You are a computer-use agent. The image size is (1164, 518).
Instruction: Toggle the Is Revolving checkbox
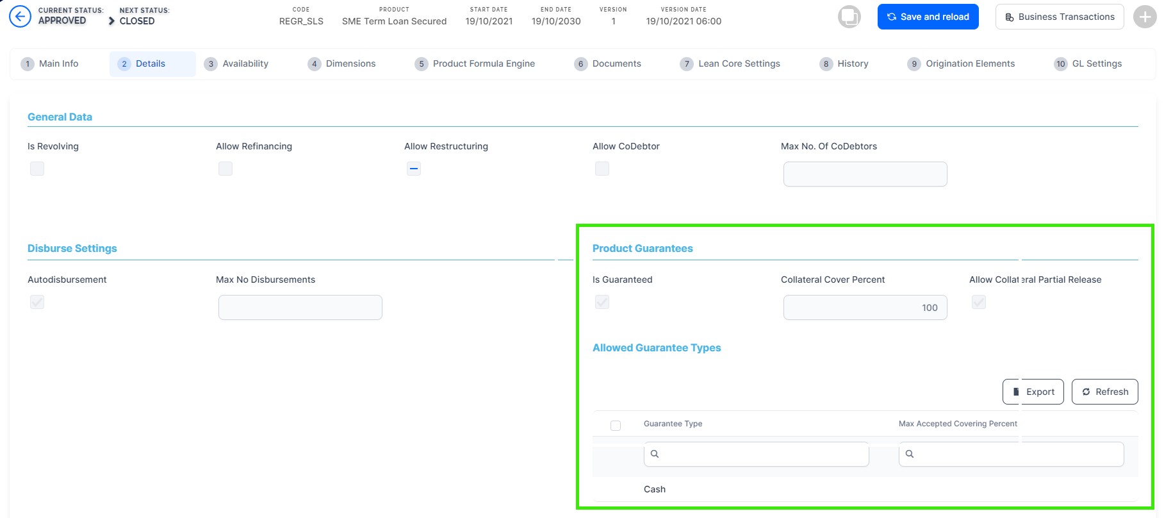pos(37,169)
